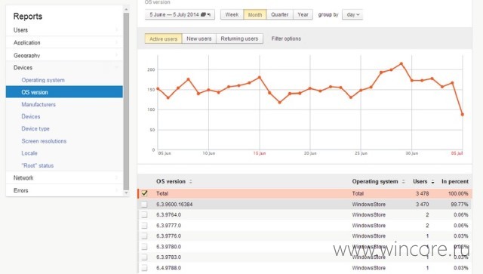Select the Quarter period button
Screen dimensions: 483x274
279,14
